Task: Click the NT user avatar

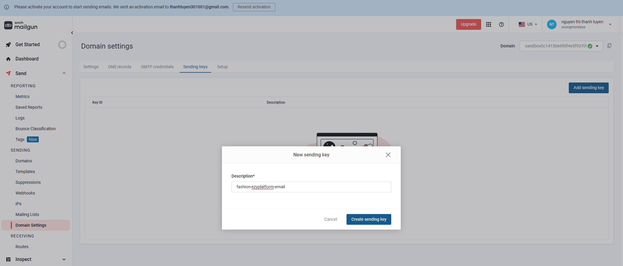Action: [552, 24]
